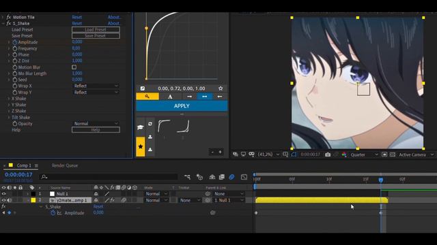Click the Load Preset button

(96, 29)
